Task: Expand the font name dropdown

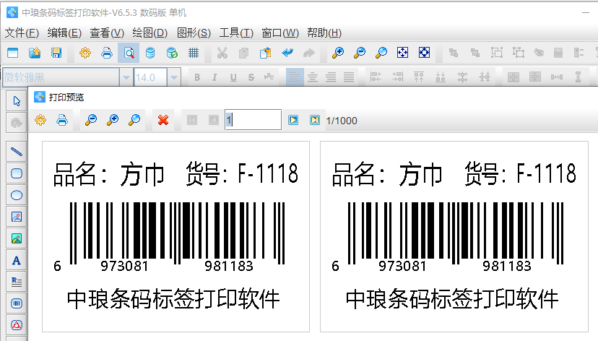Action: pyautogui.click(x=126, y=77)
